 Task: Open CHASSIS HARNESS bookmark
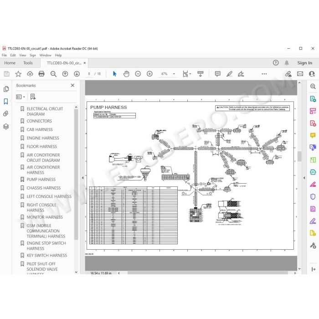[x=44, y=188]
